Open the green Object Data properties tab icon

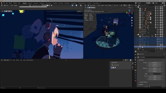135,78
